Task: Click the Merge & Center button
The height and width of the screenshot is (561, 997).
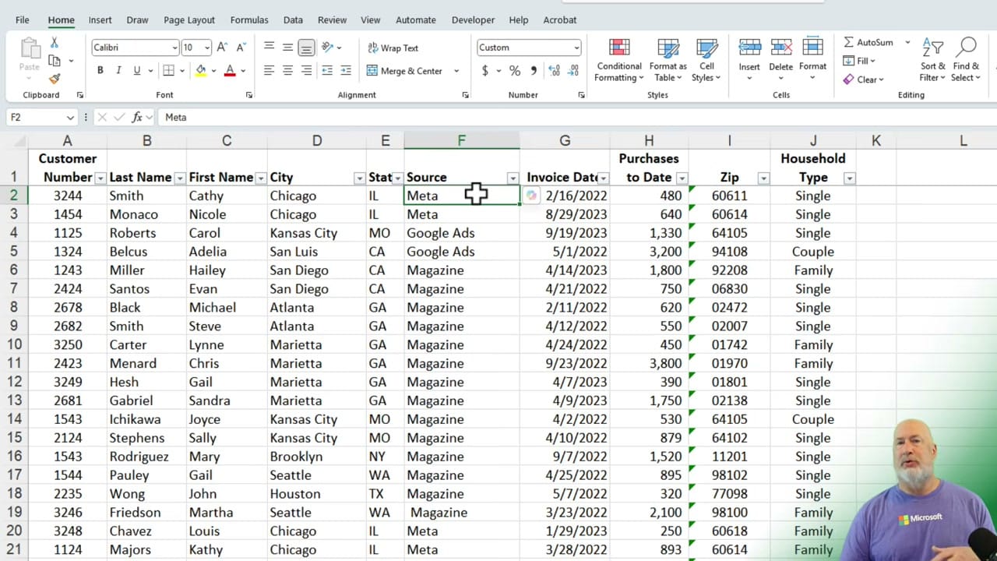Action: [406, 71]
